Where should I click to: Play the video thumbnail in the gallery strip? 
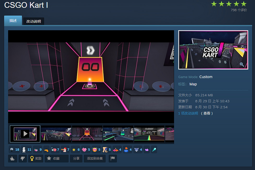[25, 134]
